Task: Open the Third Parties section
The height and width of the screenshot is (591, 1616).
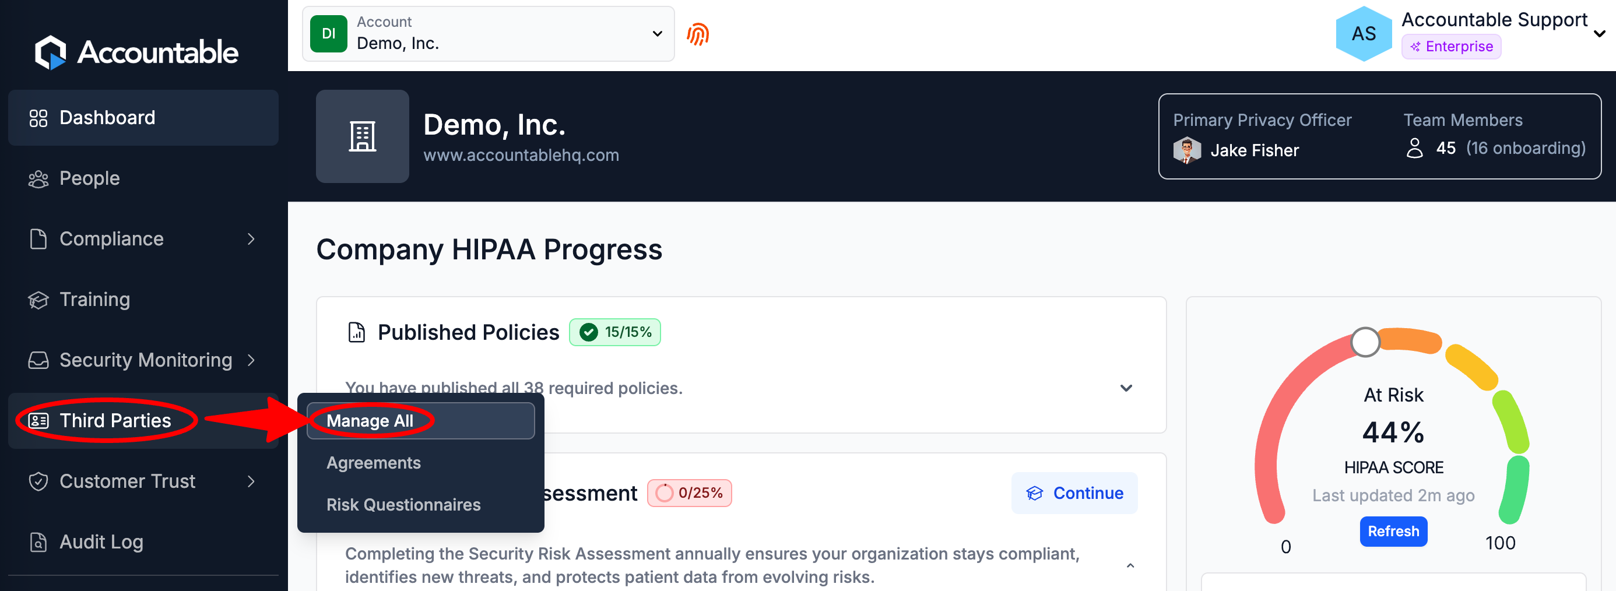Action: coord(143,421)
